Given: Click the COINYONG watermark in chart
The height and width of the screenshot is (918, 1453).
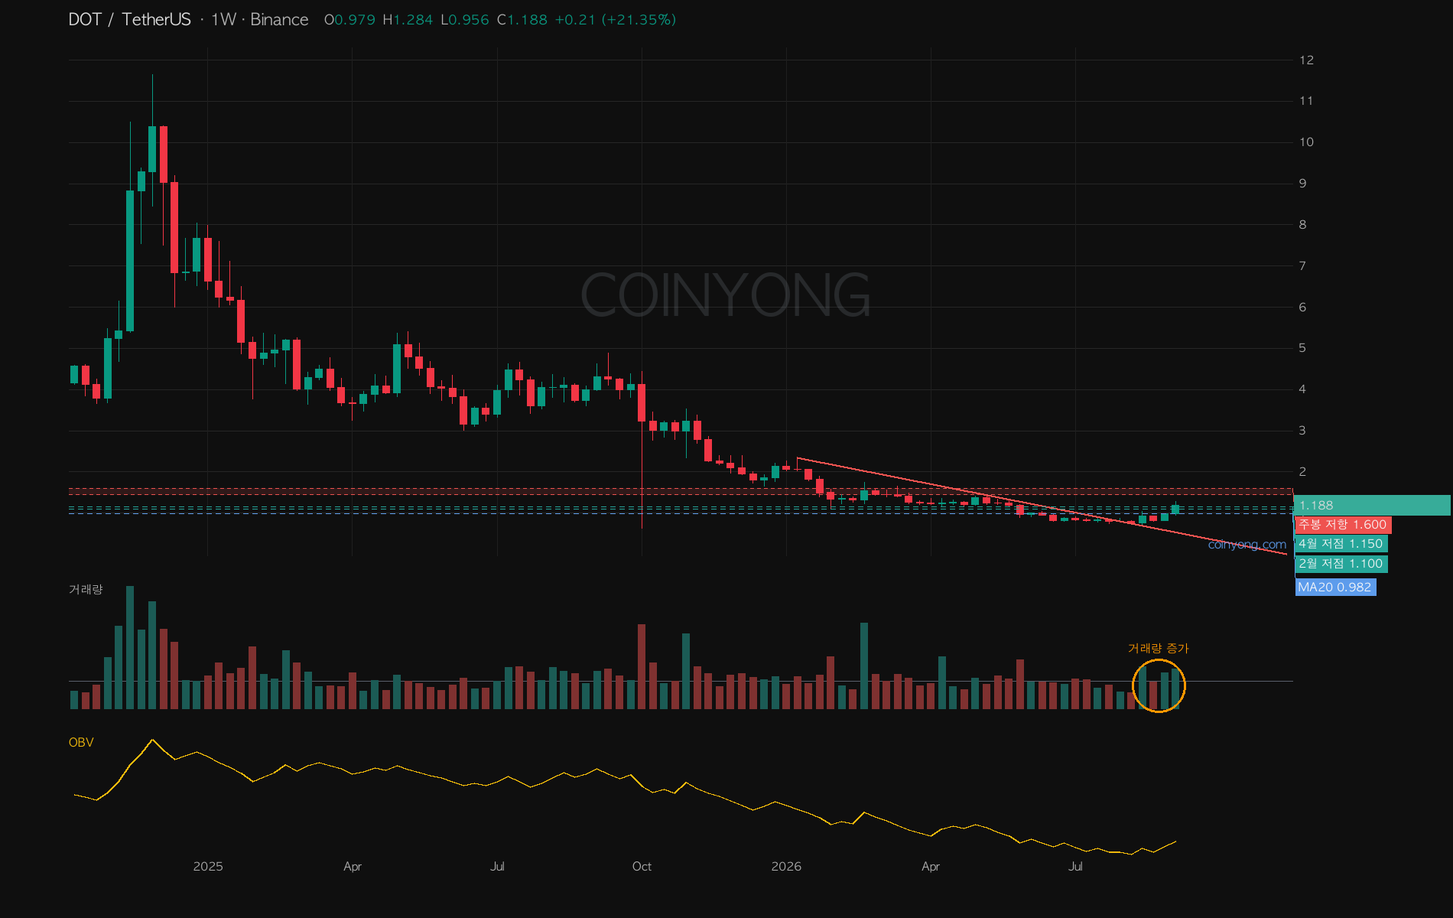Looking at the screenshot, I should click(726, 295).
